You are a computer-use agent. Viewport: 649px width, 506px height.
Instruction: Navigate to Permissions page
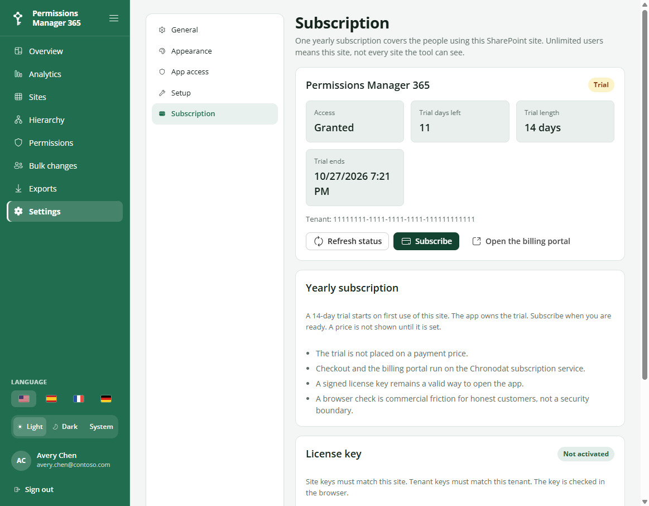(x=65, y=142)
